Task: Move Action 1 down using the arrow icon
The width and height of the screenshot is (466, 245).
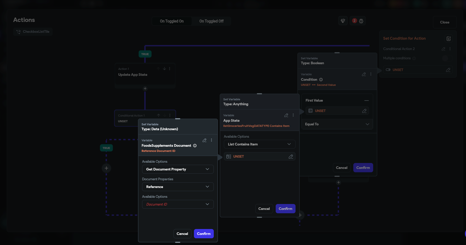Action: (164, 69)
